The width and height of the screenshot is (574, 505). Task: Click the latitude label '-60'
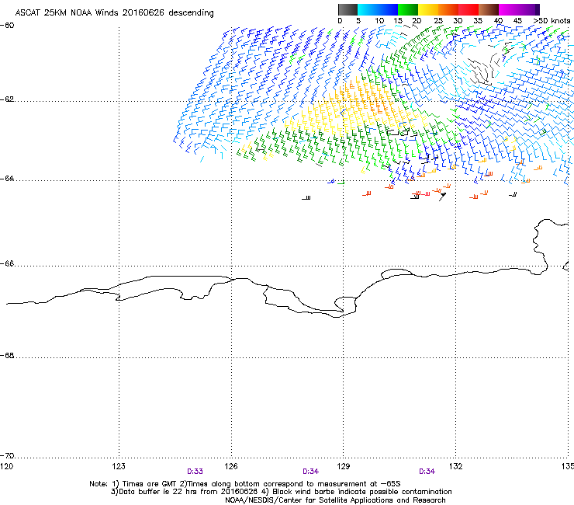(7, 26)
